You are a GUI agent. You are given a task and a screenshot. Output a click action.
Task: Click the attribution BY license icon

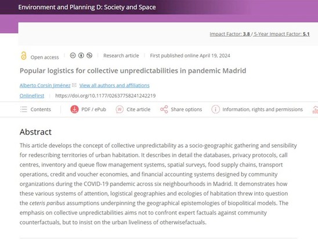pos(81,55)
